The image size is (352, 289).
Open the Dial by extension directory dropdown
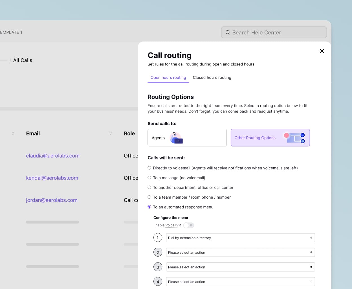240,238
